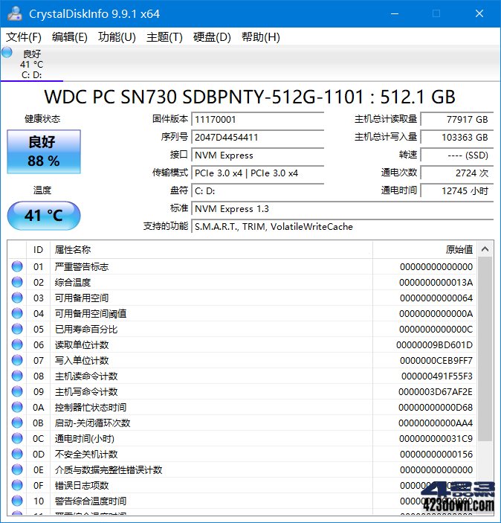This screenshot has width=501, height=523.
Task: Select the 不安全关机计数 attribute name
Action: coord(86,455)
